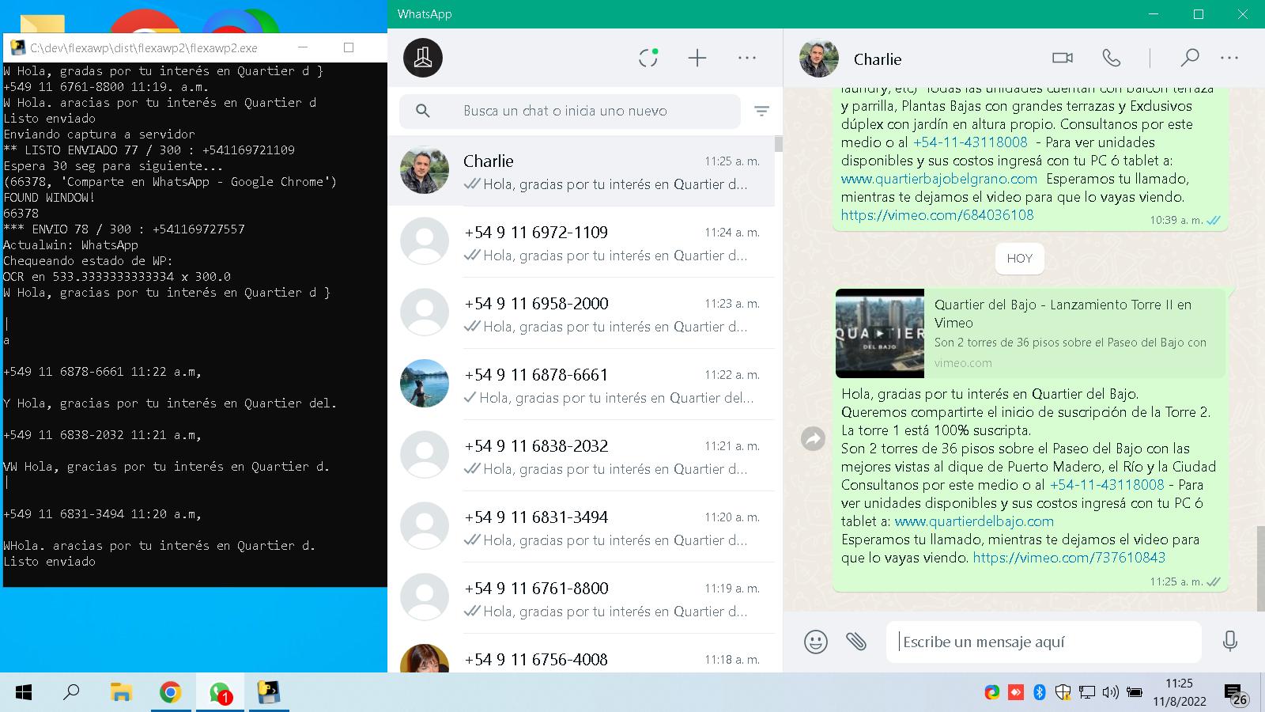Open Charlie's profile picture in chat header
This screenshot has height=712, width=1265.
(818, 58)
